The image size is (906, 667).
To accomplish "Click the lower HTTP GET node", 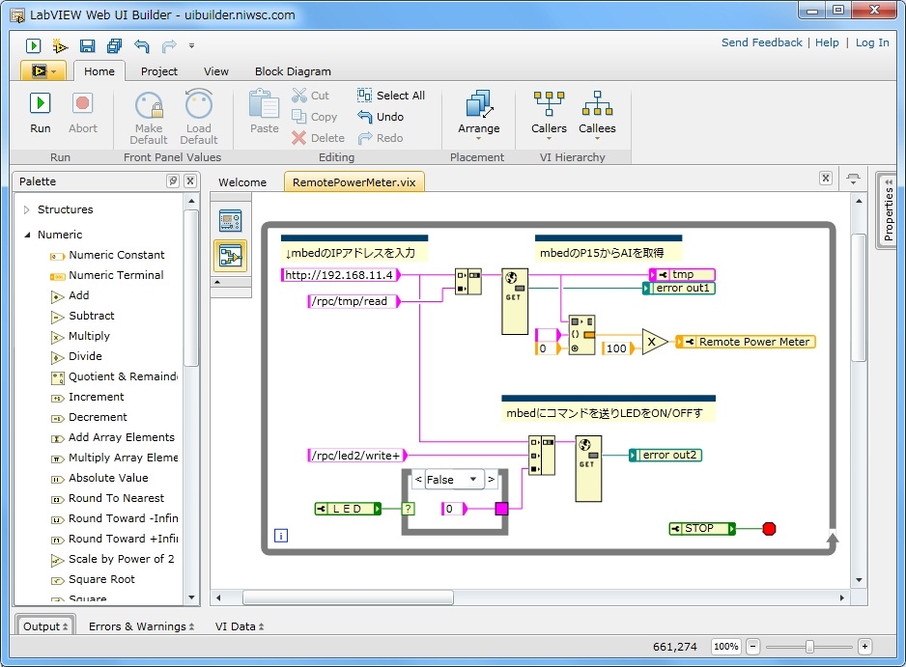I will 588,468.
